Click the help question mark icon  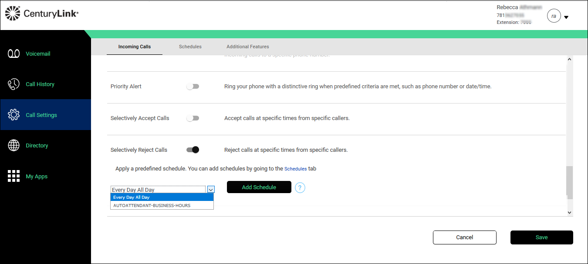click(300, 187)
